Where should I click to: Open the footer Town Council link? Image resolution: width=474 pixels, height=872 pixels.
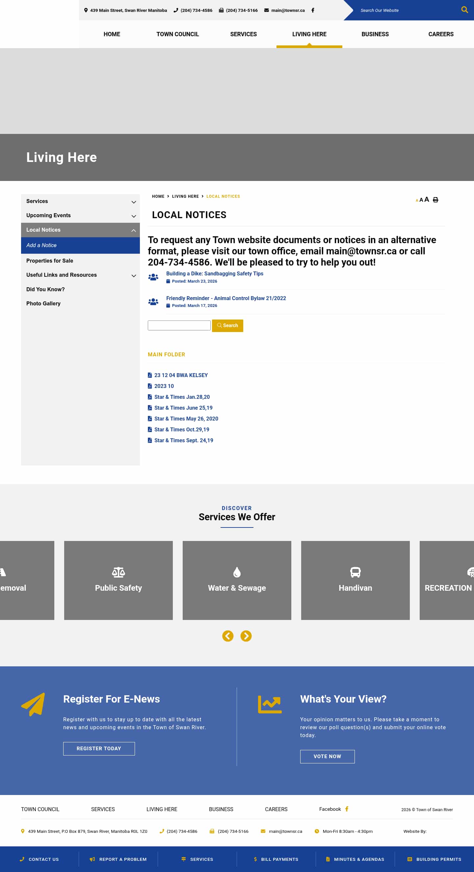pos(40,809)
